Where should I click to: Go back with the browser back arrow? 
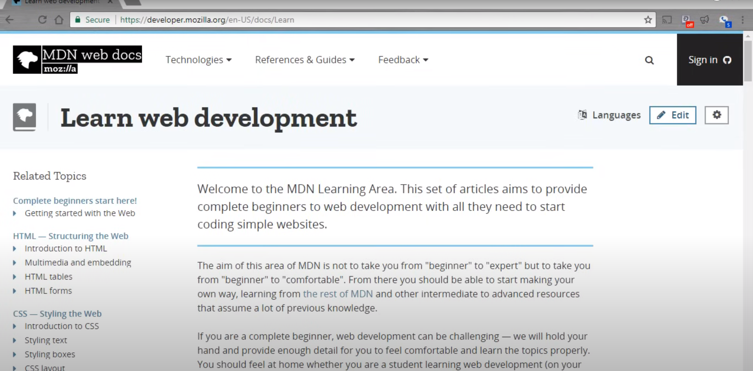9,20
